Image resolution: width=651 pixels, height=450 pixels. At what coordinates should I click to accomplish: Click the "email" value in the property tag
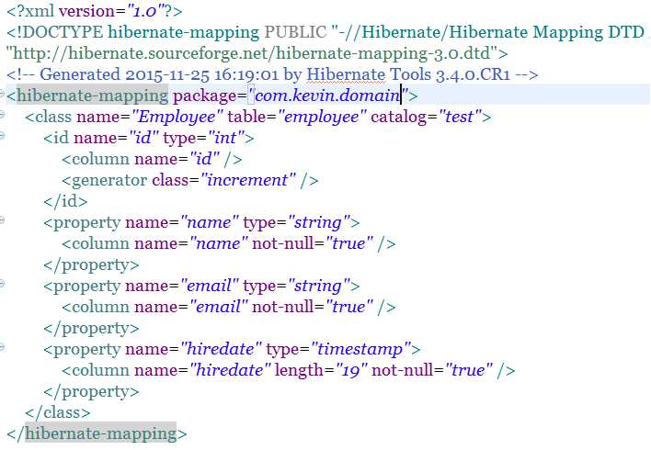point(210,286)
